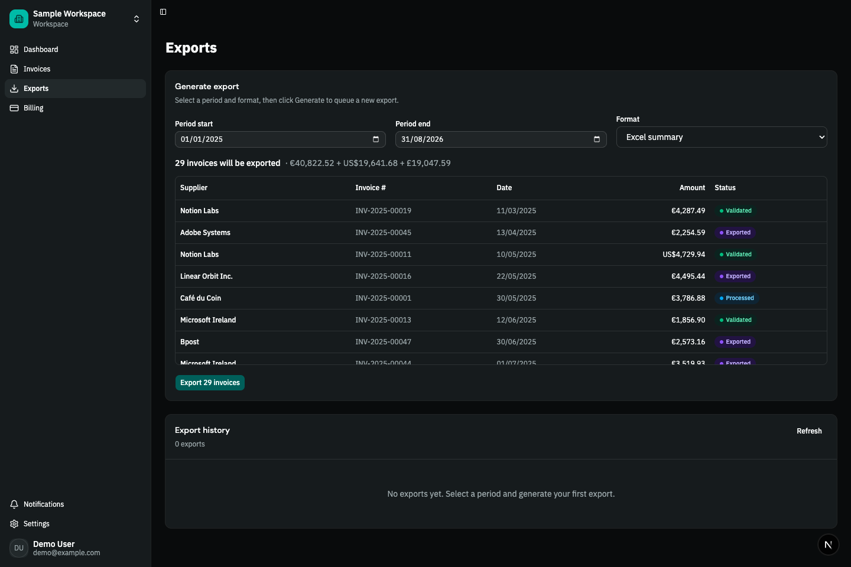Open the workspace switcher chevron
Image resolution: width=851 pixels, height=567 pixels.
[137, 19]
